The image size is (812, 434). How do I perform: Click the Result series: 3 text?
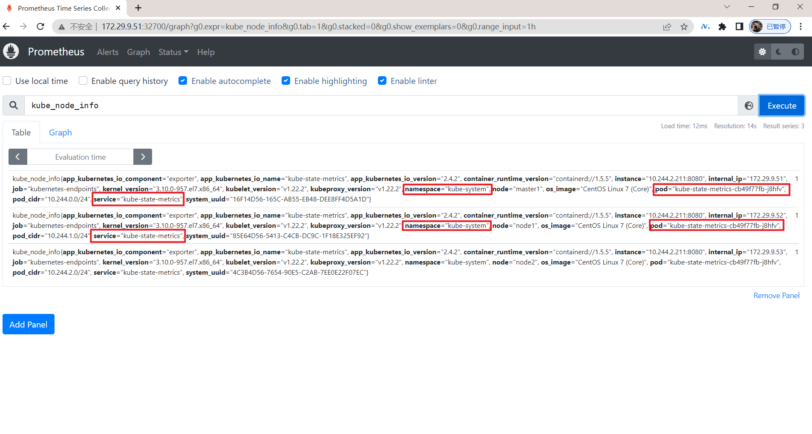[783, 126]
